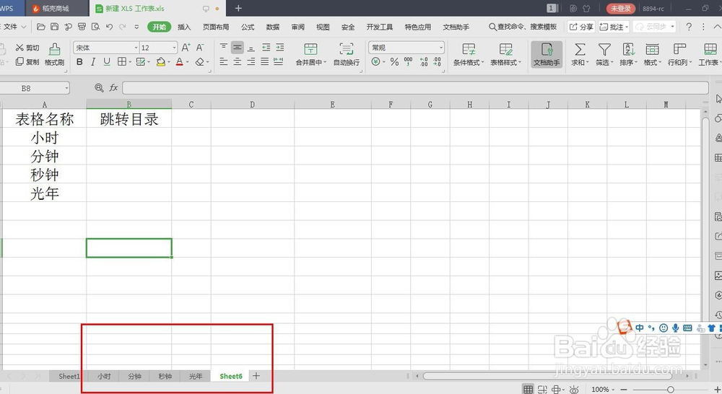Screen dimensions: 722x394
Task: Open the insert function fx dialog
Action: point(114,87)
